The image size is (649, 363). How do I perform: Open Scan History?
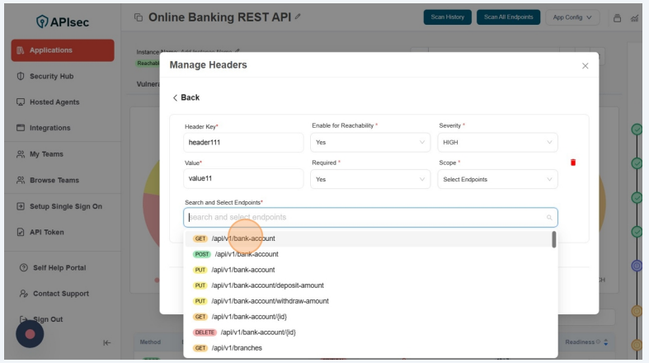coord(446,17)
